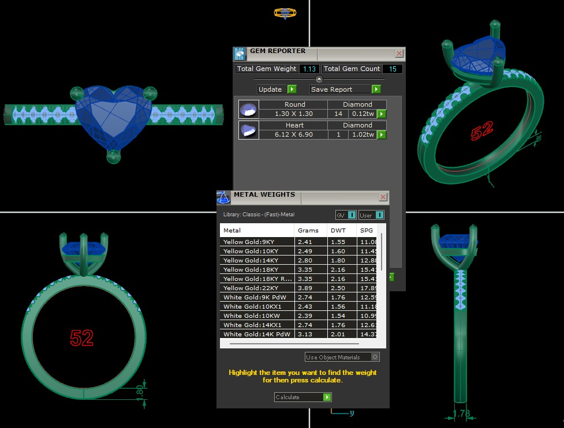The image size is (564, 428).
Task: Click the Round gem thumbnail icon
Action: click(248, 109)
